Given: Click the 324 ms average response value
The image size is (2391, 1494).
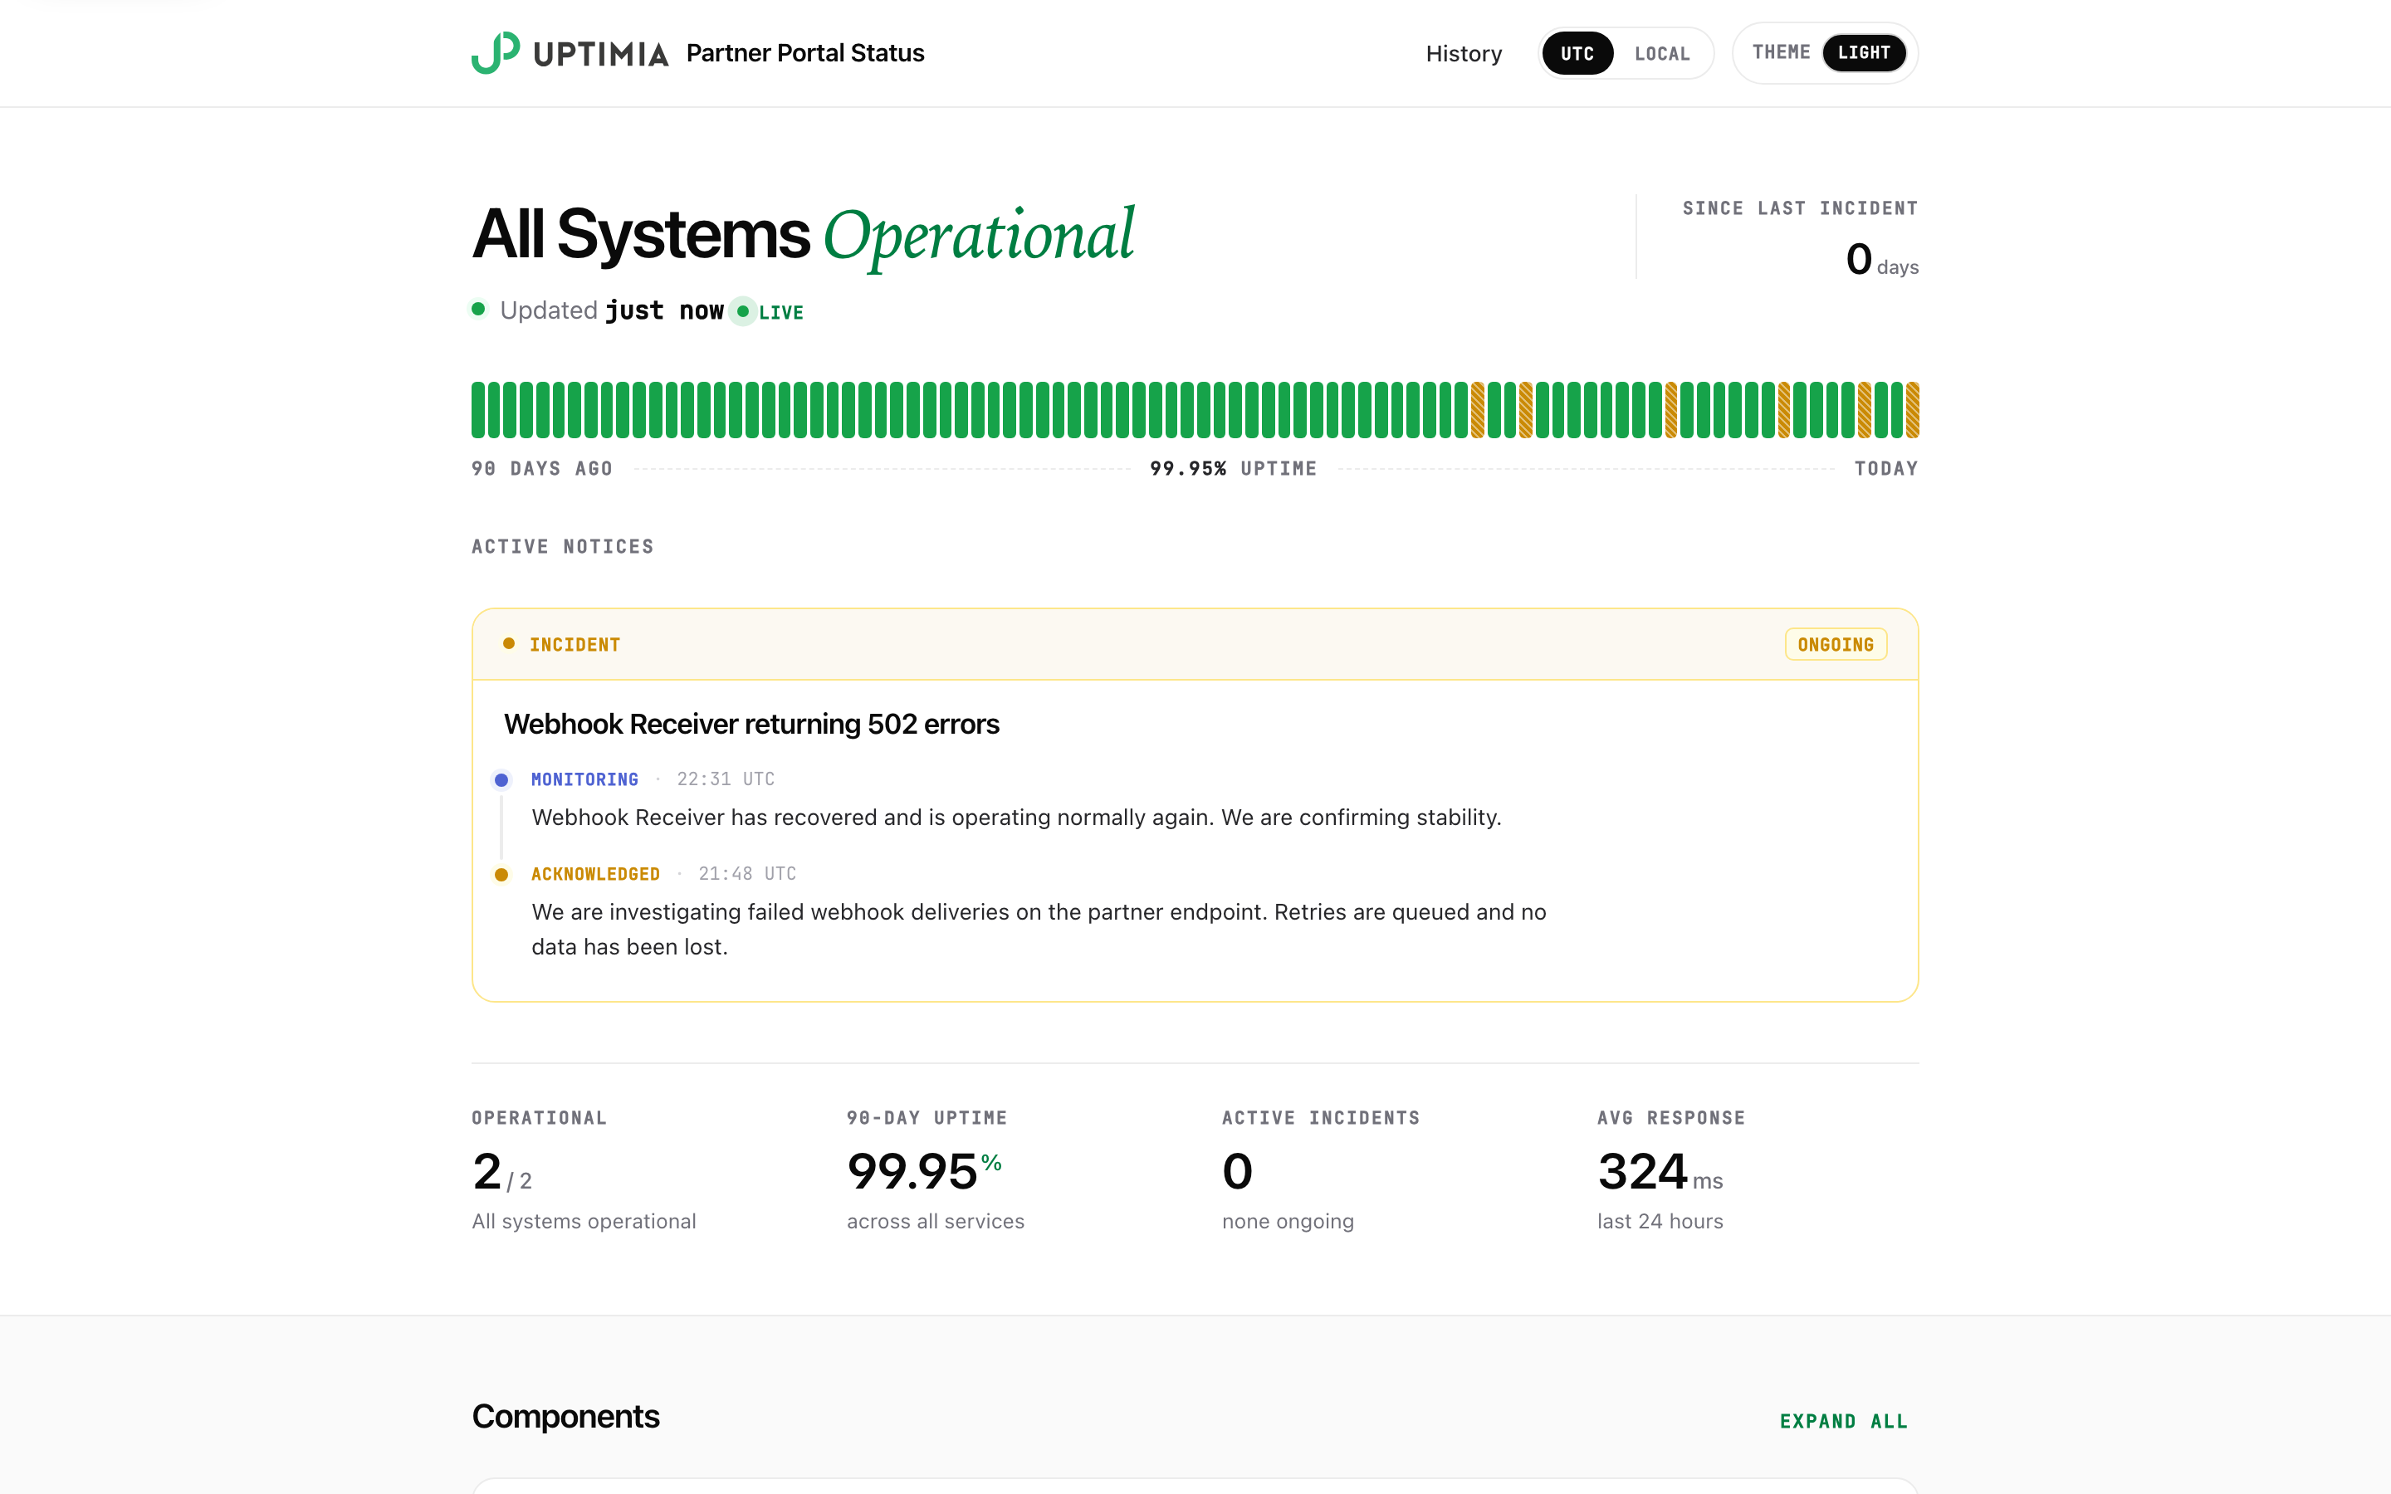Looking at the screenshot, I should tap(1660, 1172).
